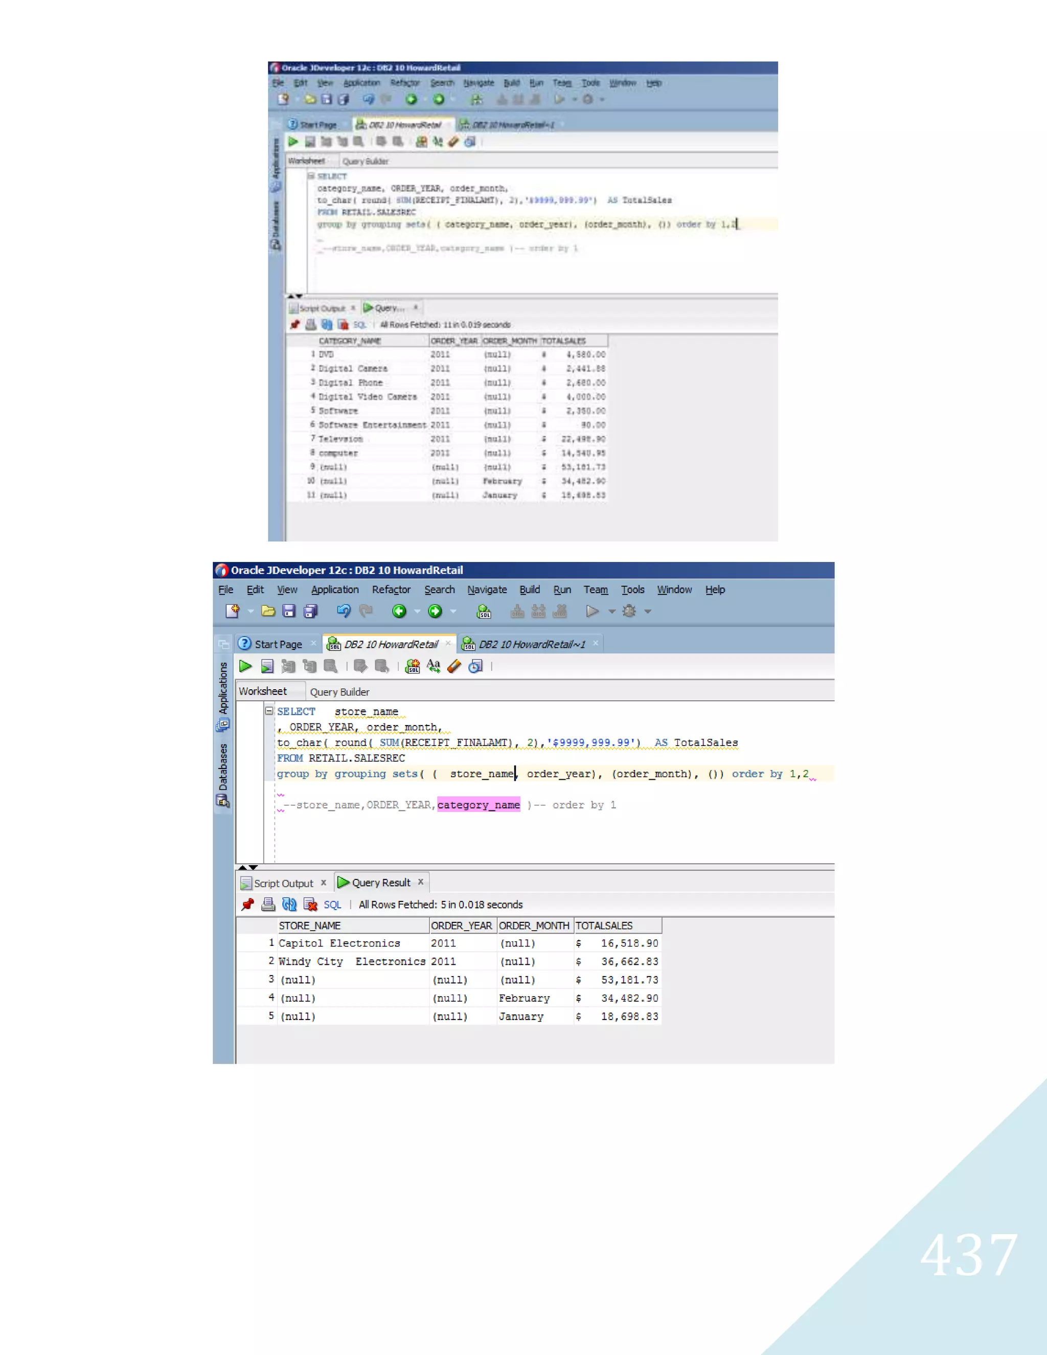Select Query Result tab in lower window
Viewport: 1047px width, 1355px height.
coord(381,882)
